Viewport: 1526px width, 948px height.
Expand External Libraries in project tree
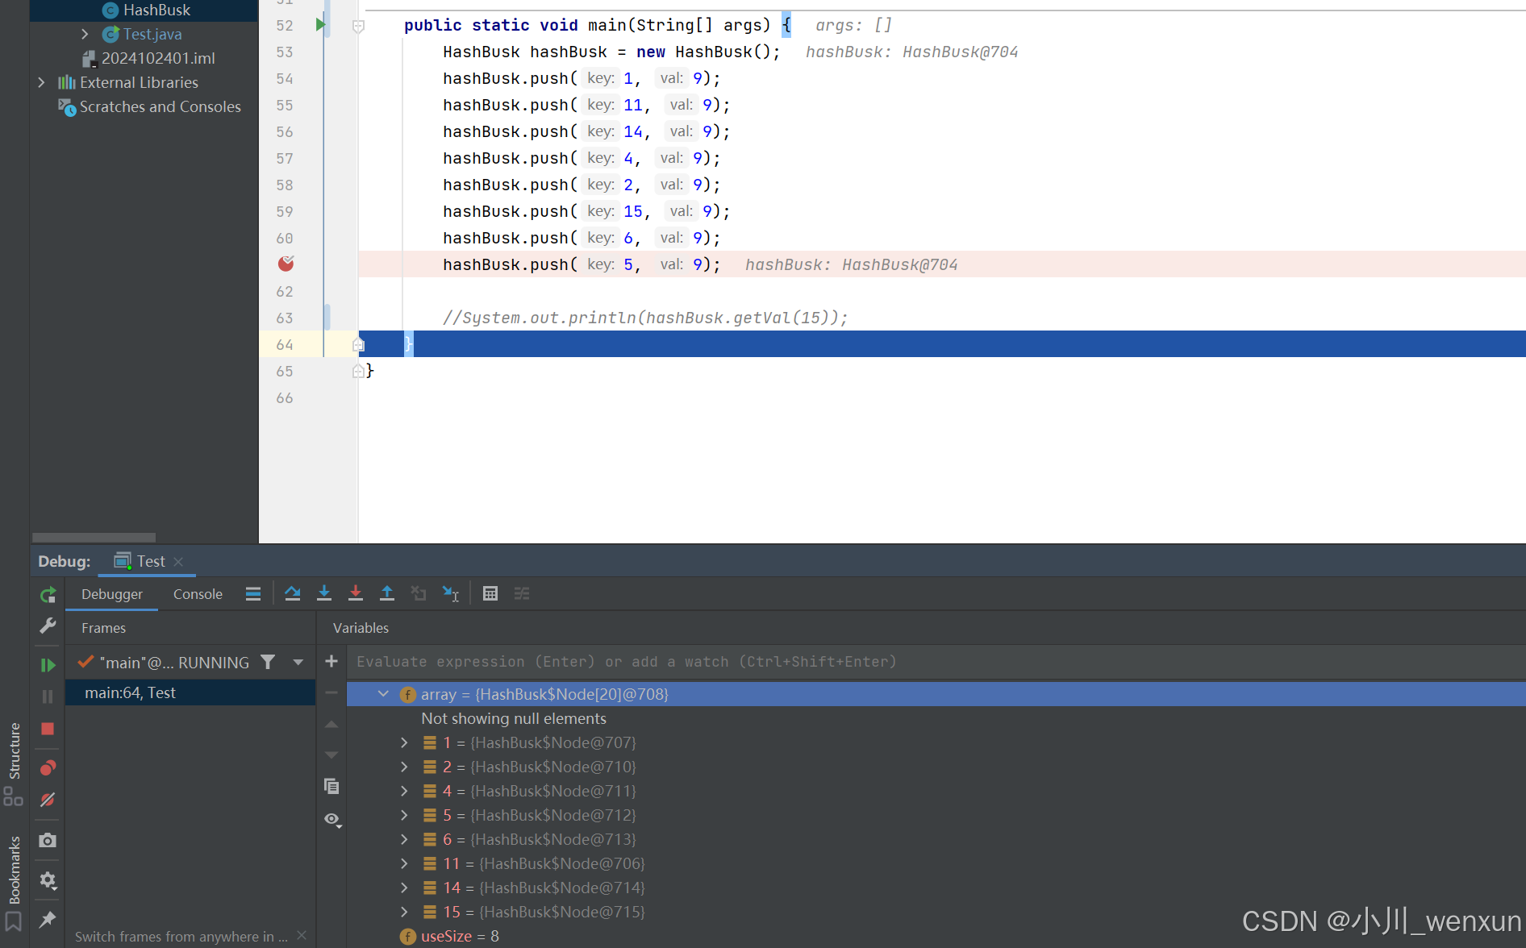[41, 82]
